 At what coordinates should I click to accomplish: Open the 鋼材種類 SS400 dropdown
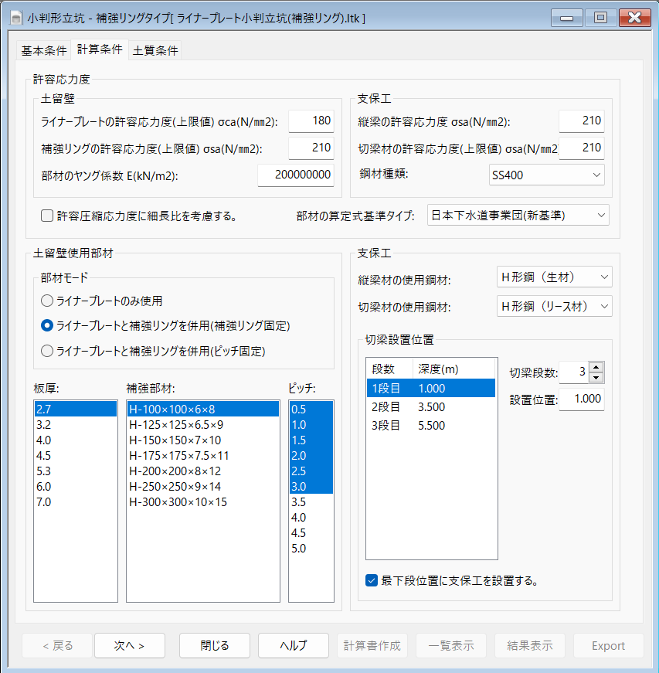pos(545,175)
